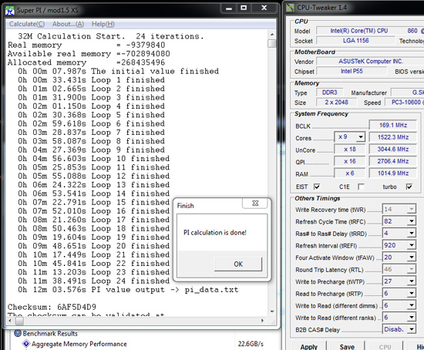This screenshot has width=424, height=350.
Task: Open the Ras# to Ras# Delay (tRRD) dropdown
Action: tap(412, 233)
